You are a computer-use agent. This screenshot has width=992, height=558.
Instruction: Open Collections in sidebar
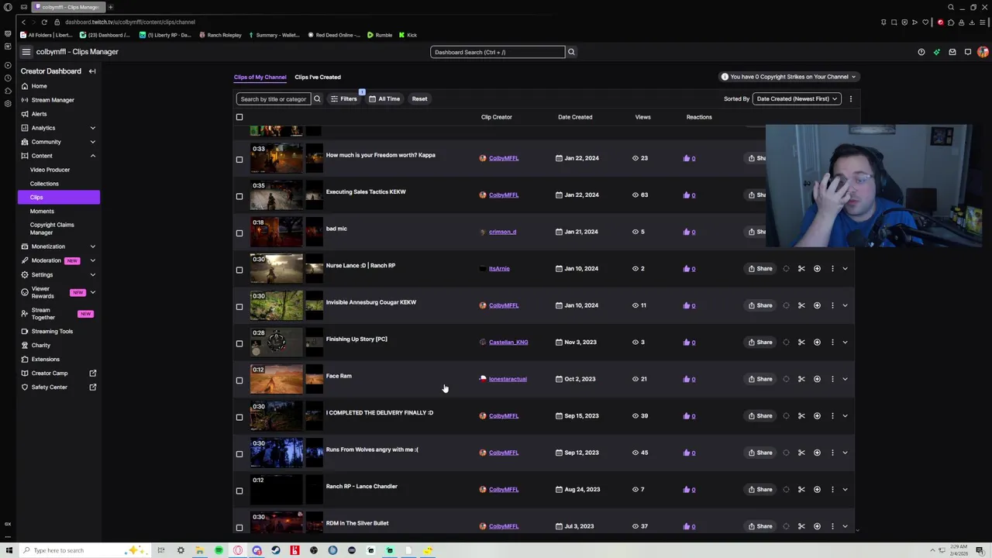(x=44, y=184)
